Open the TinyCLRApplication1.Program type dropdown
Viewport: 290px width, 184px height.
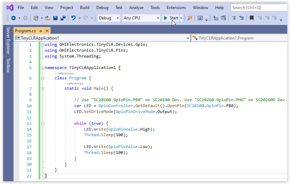(x=239, y=38)
